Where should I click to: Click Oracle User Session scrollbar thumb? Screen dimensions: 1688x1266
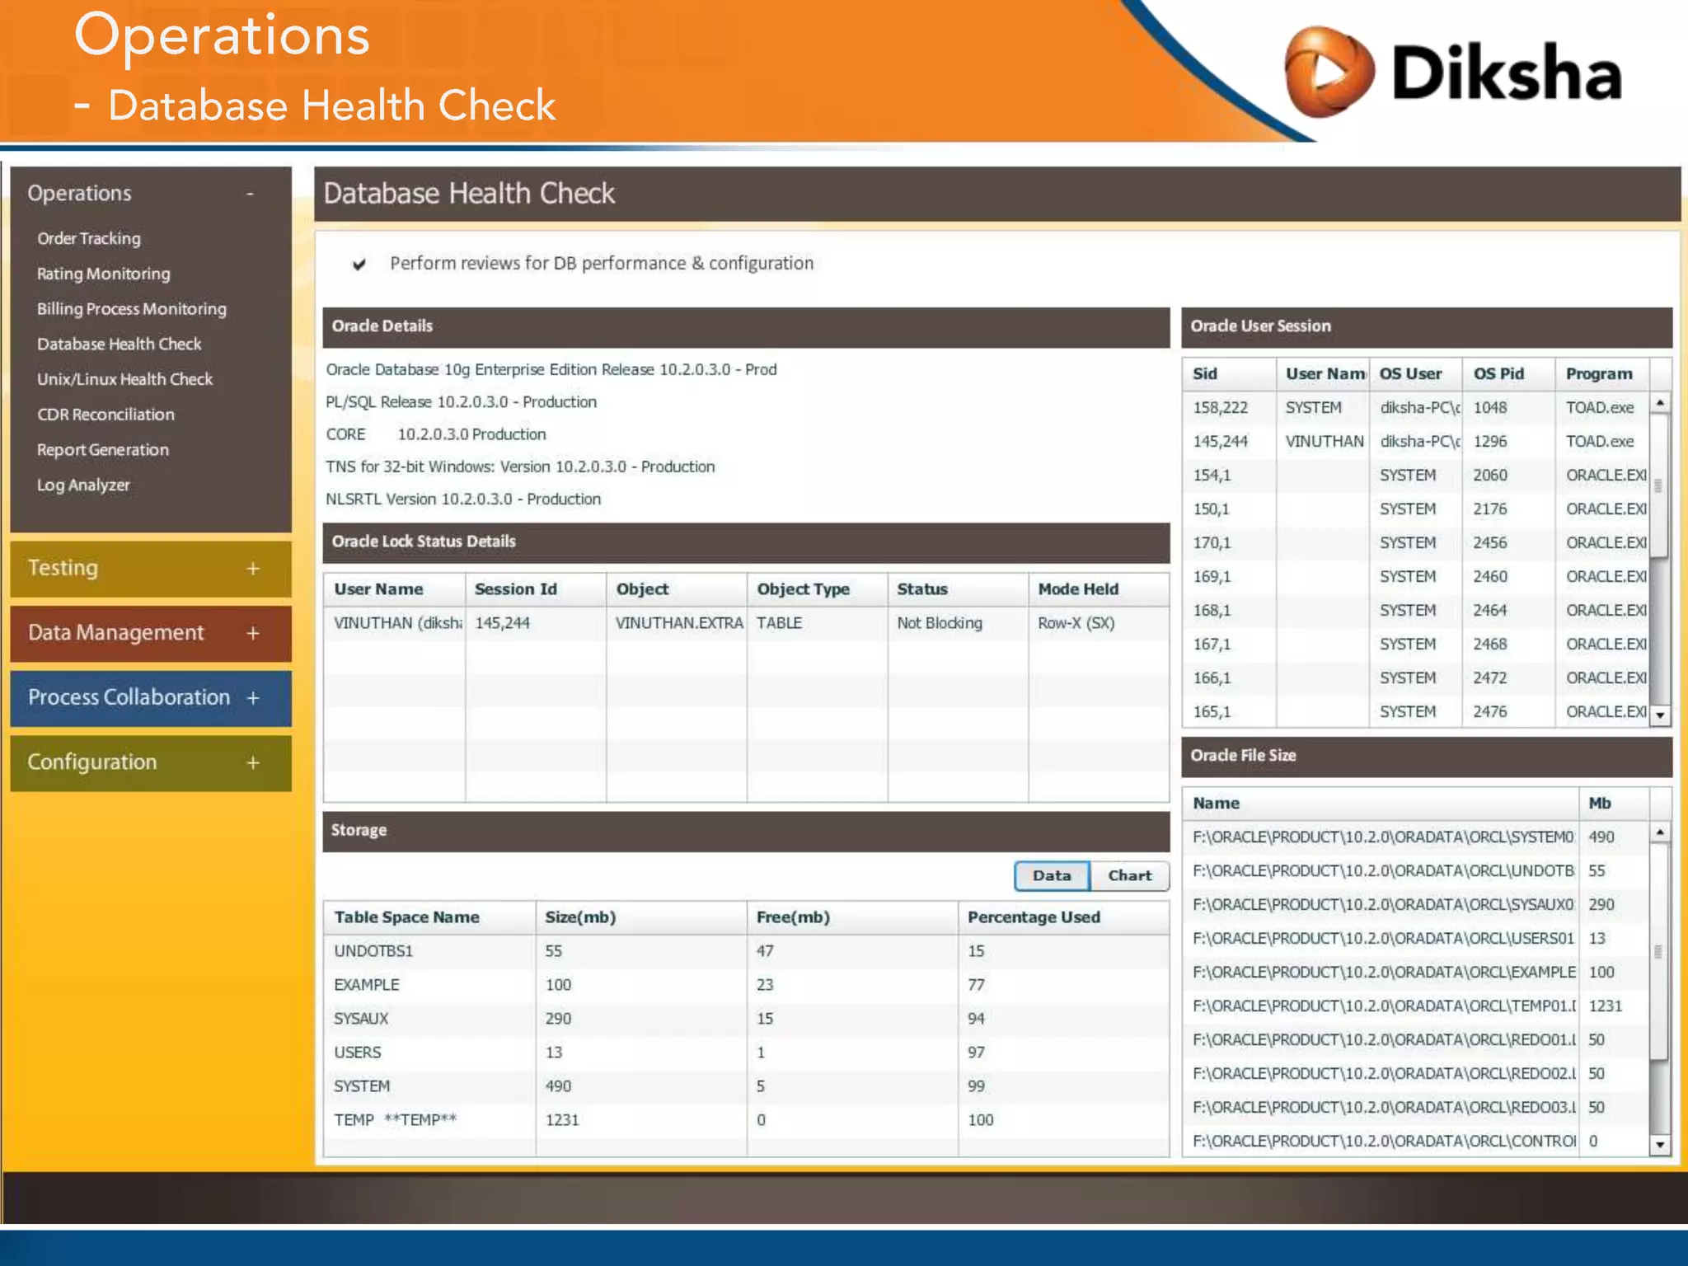pyautogui.click(x=1658, y=485)
